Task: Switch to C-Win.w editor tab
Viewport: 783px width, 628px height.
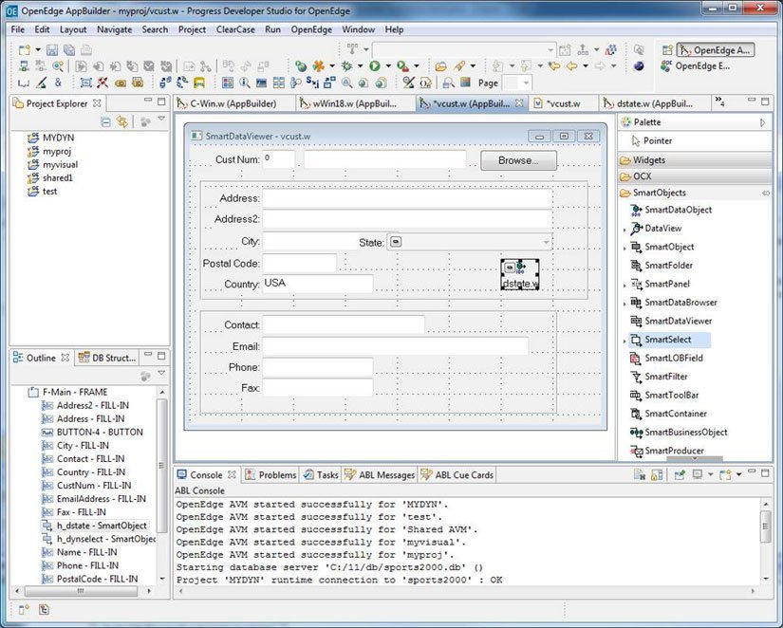Action: coord(231,103)
